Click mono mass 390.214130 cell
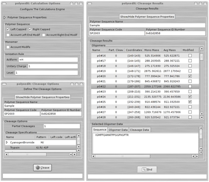 pos(153,91)
